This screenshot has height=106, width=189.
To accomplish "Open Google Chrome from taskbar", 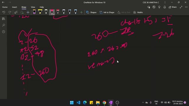I will 104,102.
